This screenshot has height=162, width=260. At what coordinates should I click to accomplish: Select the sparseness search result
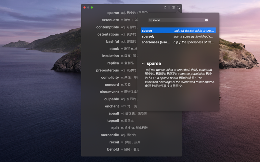pos(178,42)
